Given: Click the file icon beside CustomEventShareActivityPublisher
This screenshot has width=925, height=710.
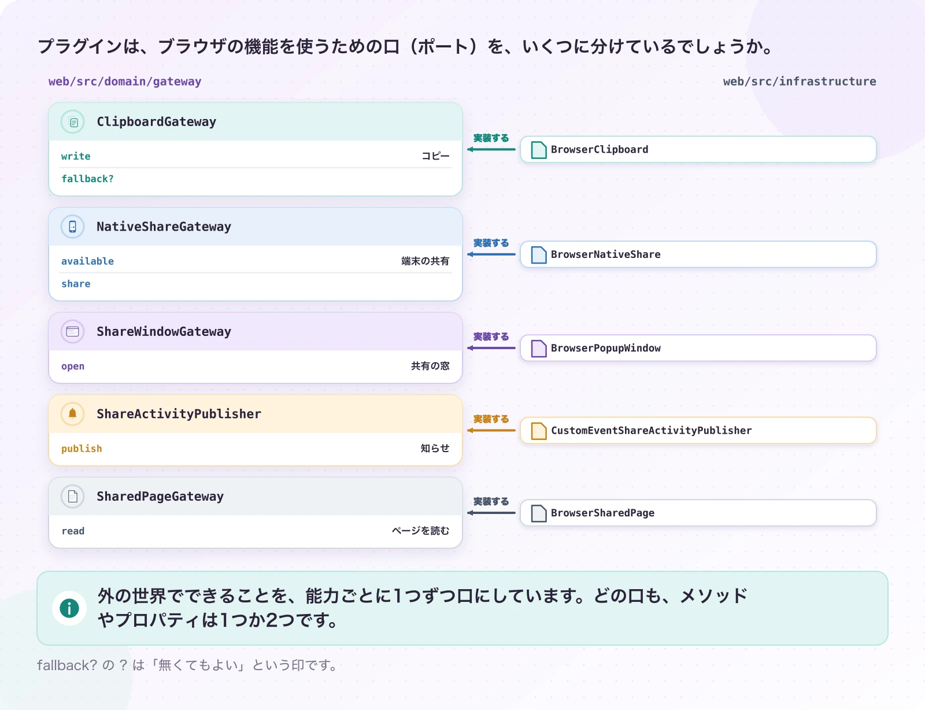Looking at the screenshot, I should (539, 431).
